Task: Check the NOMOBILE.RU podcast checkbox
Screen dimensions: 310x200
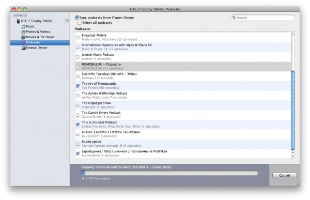Action: click(x=78, y=67)
